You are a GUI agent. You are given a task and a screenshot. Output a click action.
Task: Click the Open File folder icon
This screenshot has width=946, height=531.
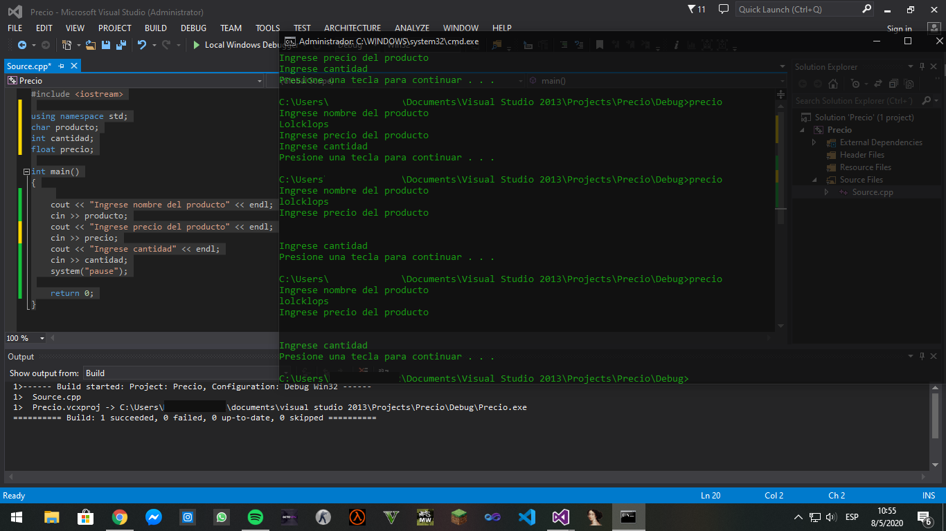click(x=91, y=45)
